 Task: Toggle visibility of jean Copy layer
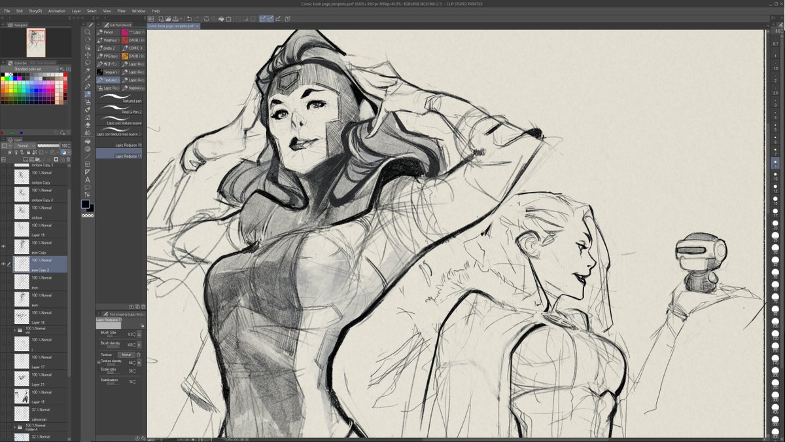pyautogui.click(x=4, y=246)
